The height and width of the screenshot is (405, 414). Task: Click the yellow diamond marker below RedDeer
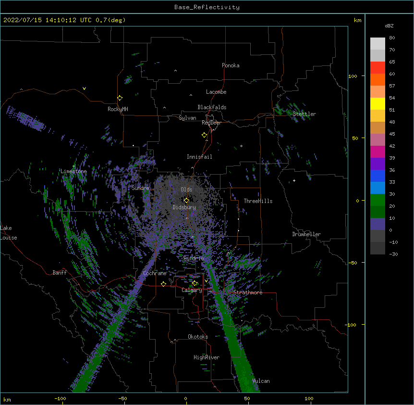coord(205,135)
